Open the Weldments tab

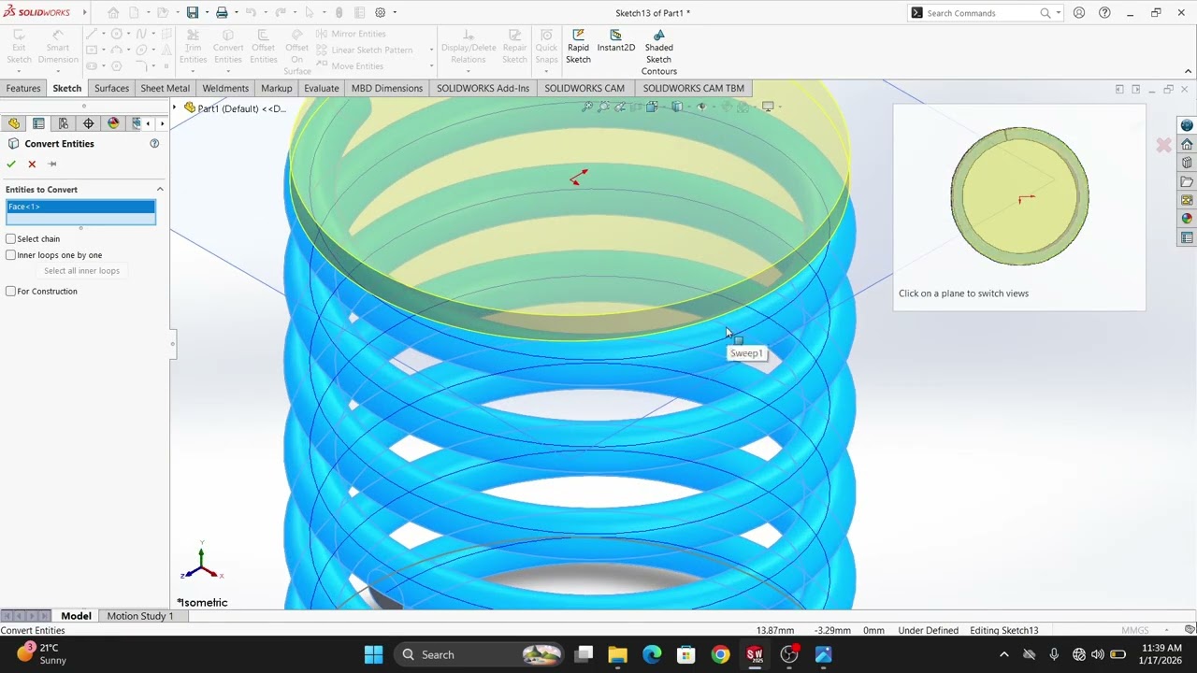tap(225, 88)
